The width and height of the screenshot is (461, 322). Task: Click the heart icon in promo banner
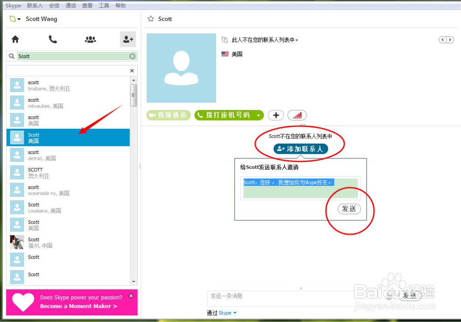tap(23, 302)
